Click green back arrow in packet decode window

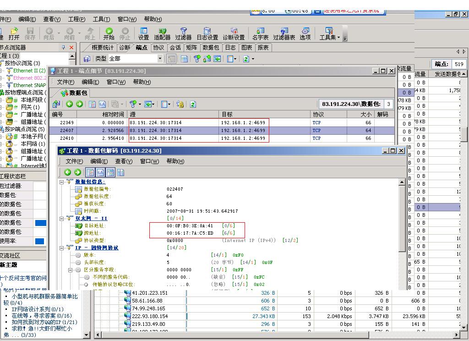pos(68,172)
